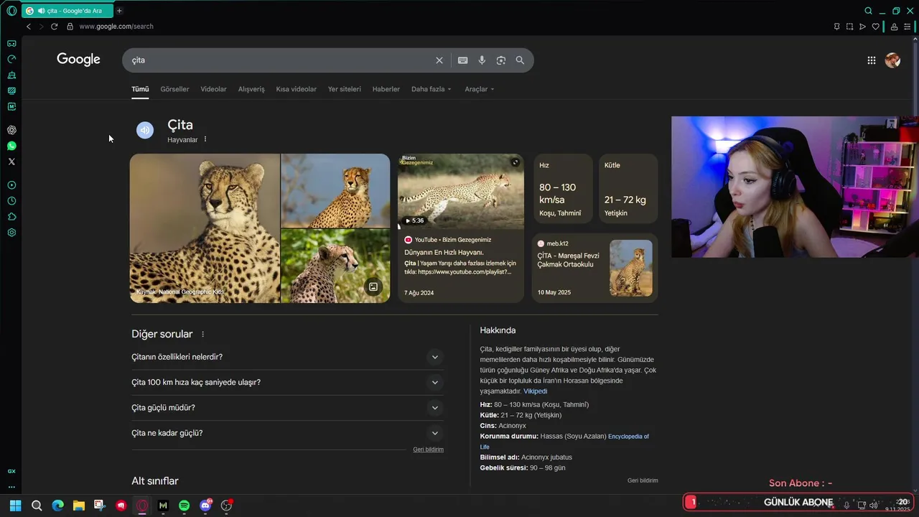The image size is (919, 517).
Task: Open the pinboard pin icon in address bar
Action: coord(836,27)
